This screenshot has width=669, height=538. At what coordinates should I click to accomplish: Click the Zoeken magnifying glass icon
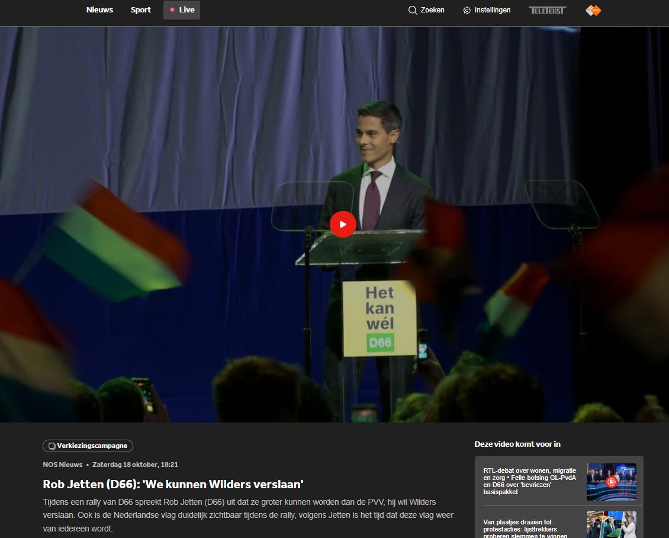pyautogui.click(x=413, y=10)
